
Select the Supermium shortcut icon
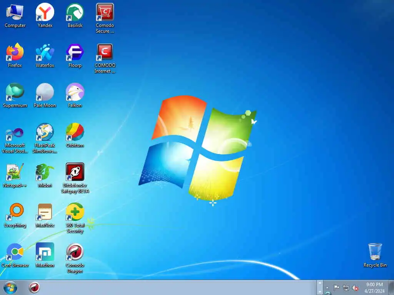[15, 95]
